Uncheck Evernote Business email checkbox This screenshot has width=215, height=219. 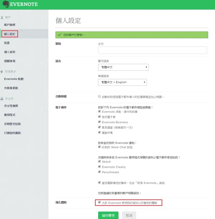tap(99, 122)
